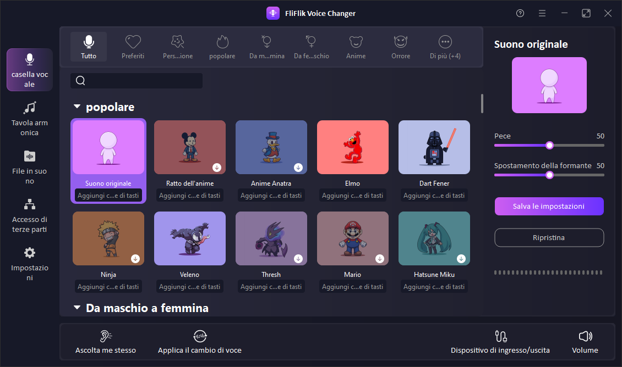Screen dimensions: 622x367
Task: Collapse the Da maschio a femmina section
Action: (x=77, y=308)
